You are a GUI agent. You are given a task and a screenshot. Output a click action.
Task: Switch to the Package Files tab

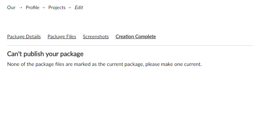[x=62, y=36]
